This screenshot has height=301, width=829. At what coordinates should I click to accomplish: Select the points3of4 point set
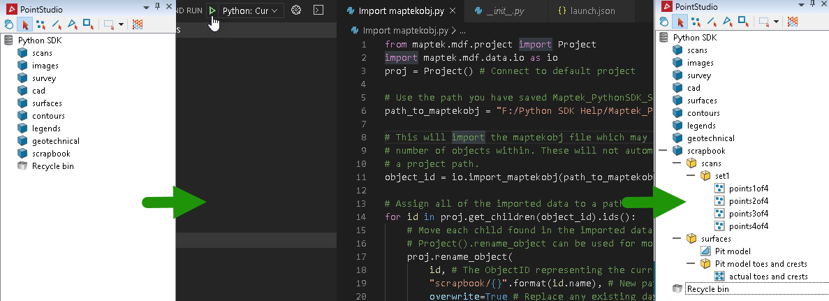(748, 214)
